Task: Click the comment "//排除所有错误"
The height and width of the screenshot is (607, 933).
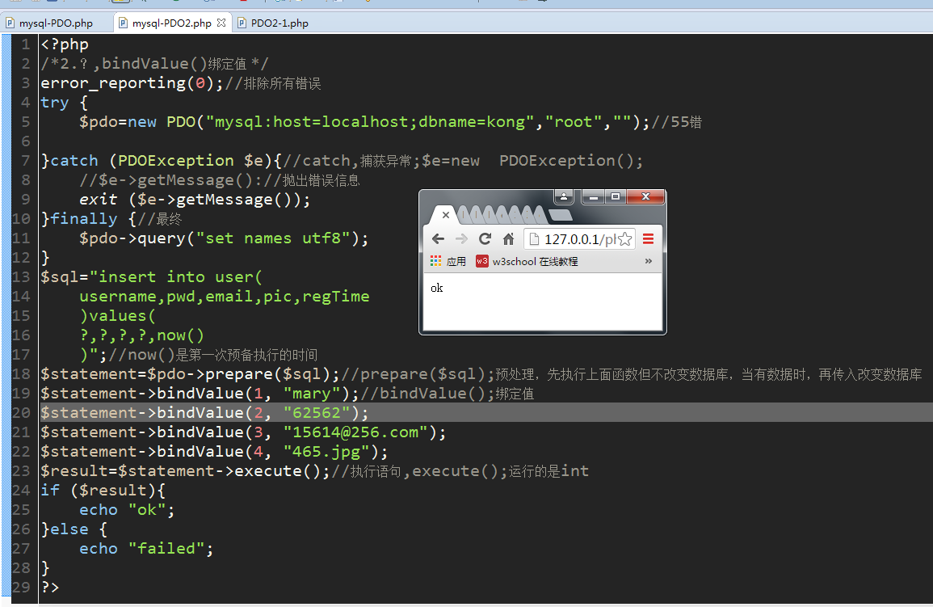Action: point(273,83)
